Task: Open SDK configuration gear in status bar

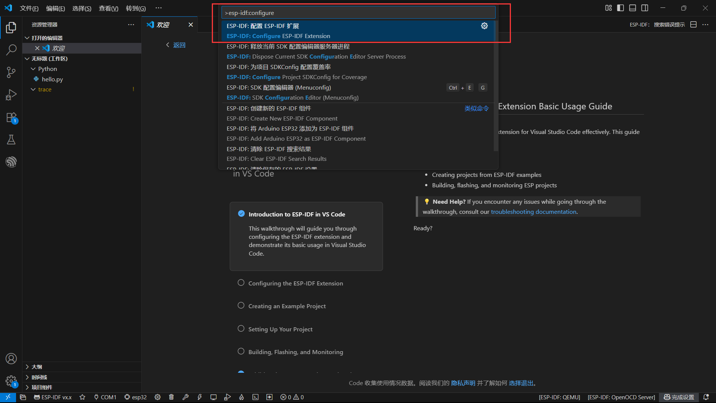Action: [x=158, y=397]
